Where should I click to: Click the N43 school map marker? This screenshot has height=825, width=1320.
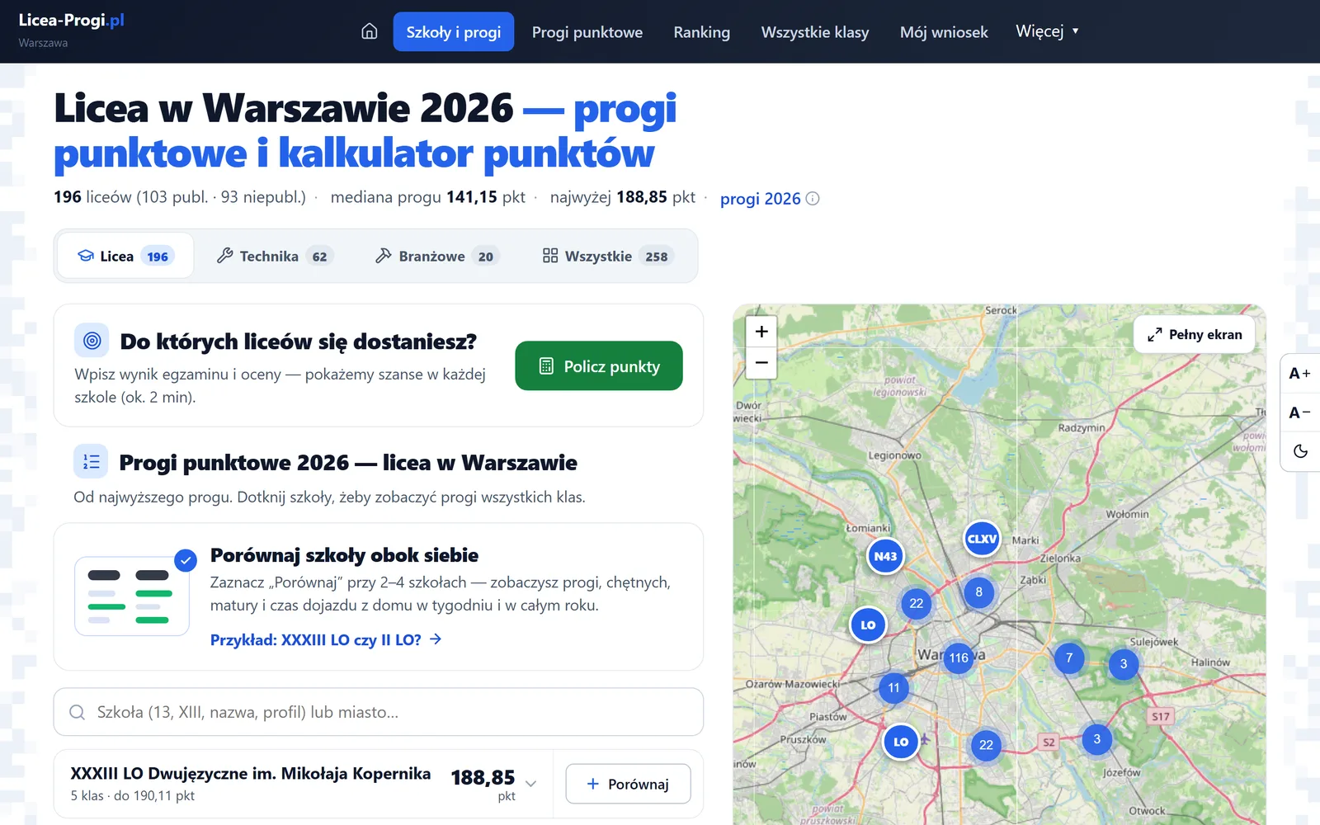coord(885,556)
